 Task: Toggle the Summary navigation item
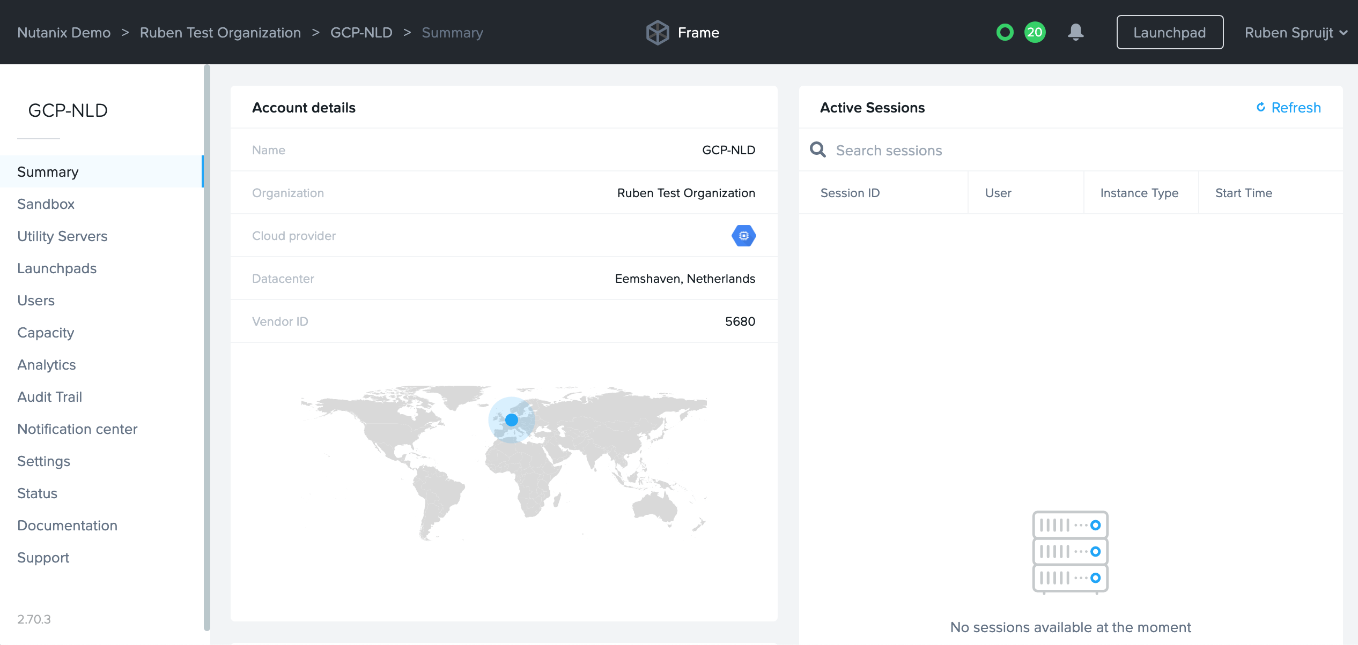tap(48, 171)
